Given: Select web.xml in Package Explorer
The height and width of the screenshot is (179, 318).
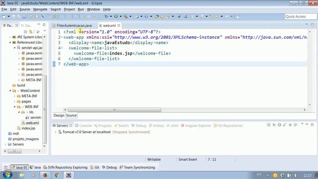Looking at the screenshot, I should tap(30, 123).
